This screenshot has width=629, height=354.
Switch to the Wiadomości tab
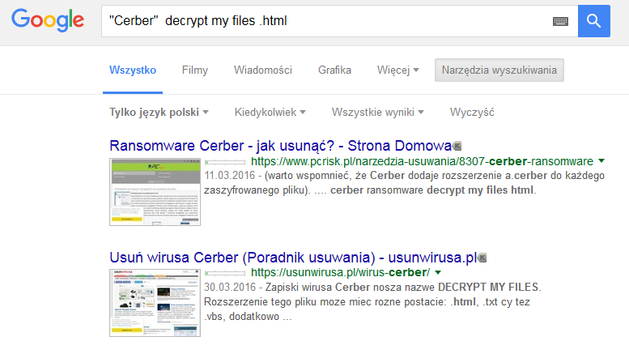click(262, 70)
